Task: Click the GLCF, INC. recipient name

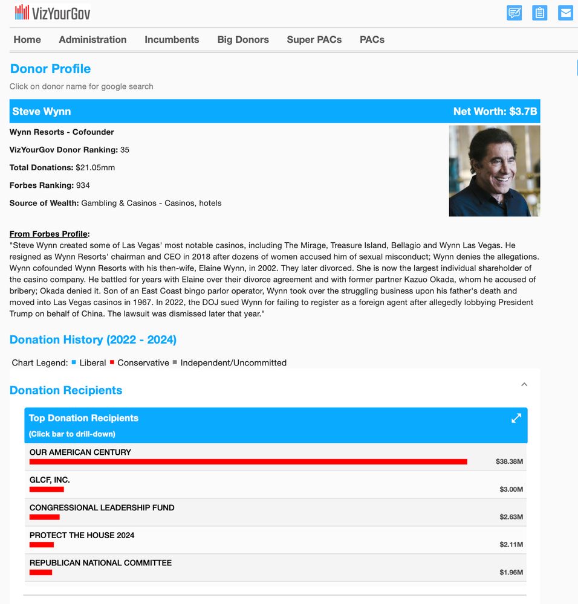Action: tap(50, 480)
